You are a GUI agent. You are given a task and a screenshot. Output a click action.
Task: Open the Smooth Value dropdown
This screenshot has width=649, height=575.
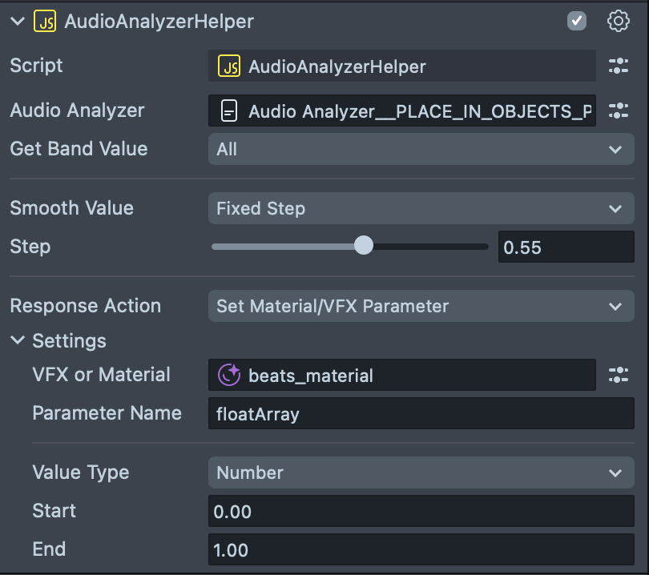point(421,208)
